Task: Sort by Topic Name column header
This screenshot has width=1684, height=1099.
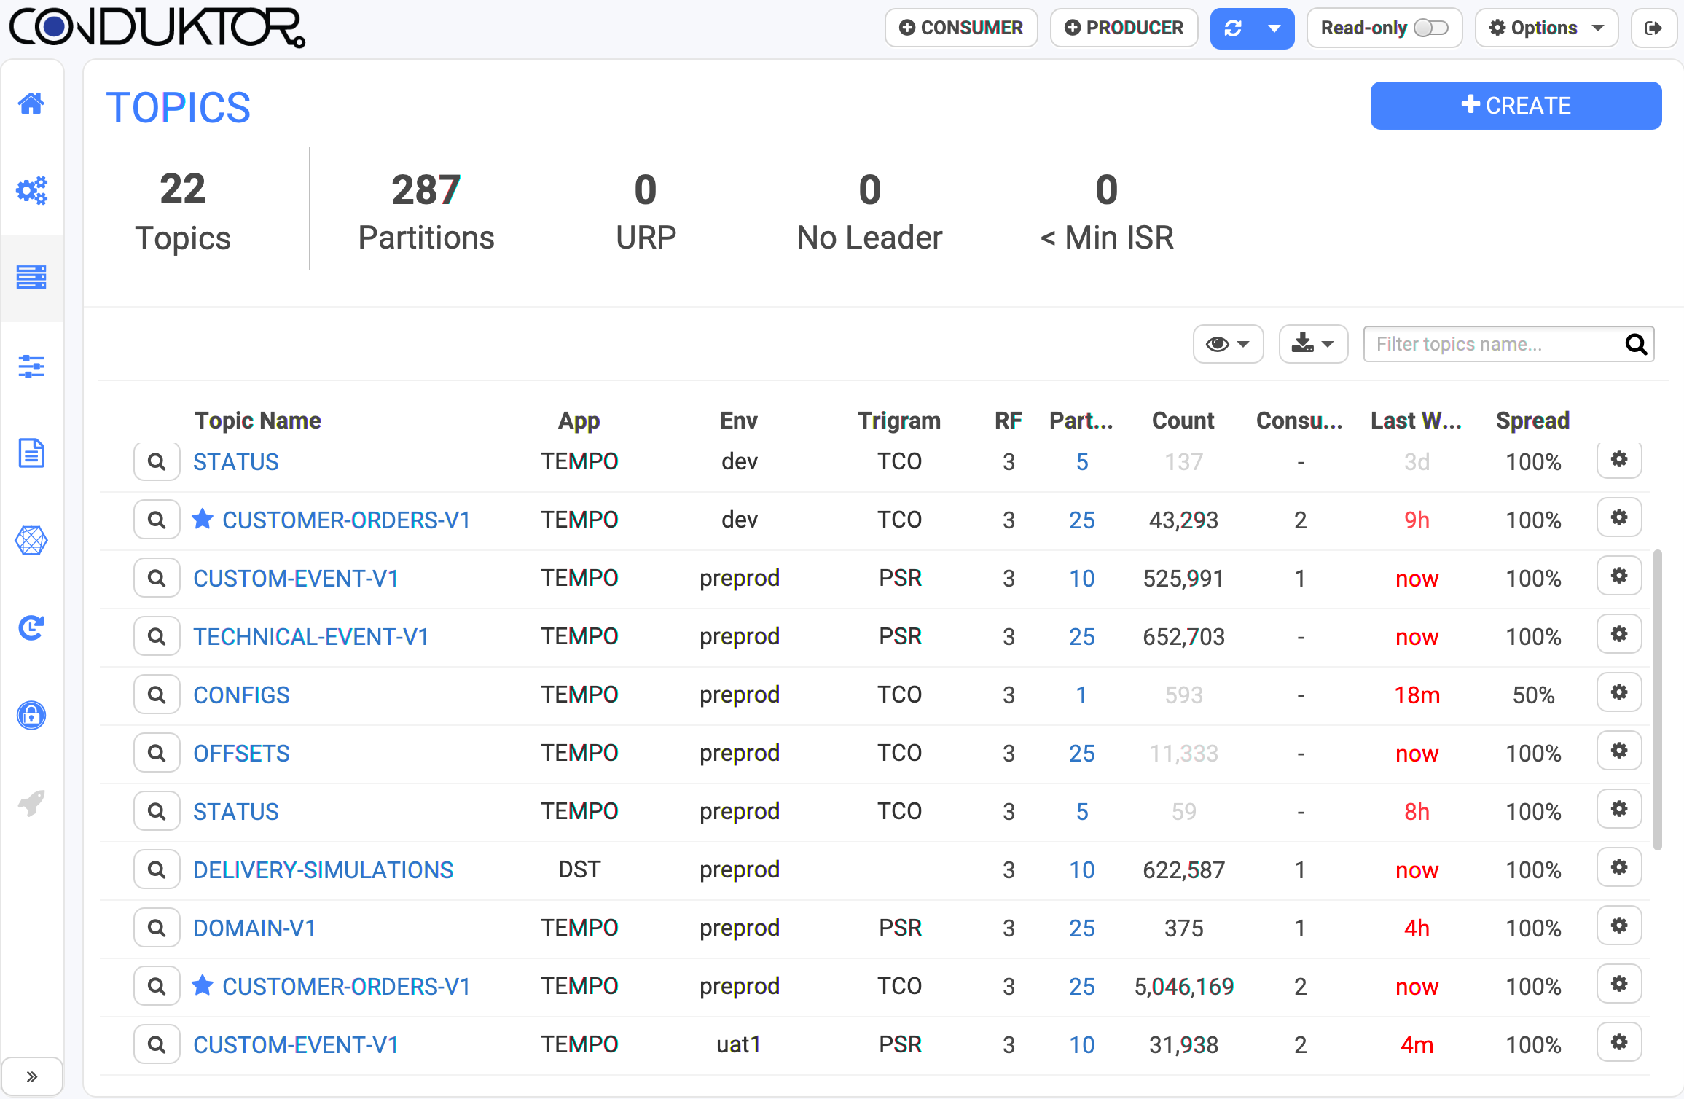Action: (x=257, y=421)
